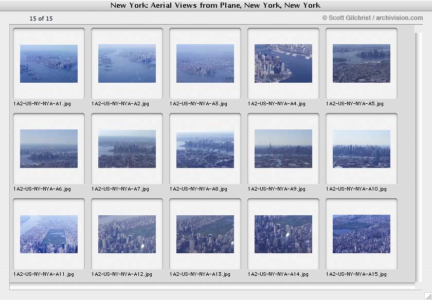Click filename label 1A2-US-NY-NYA-A5.jpg
Viewport: 432px width, 300px height.
point(355,104)
